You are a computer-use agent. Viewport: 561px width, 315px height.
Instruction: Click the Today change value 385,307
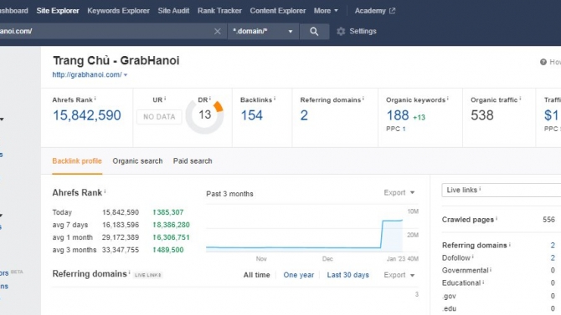168,212
